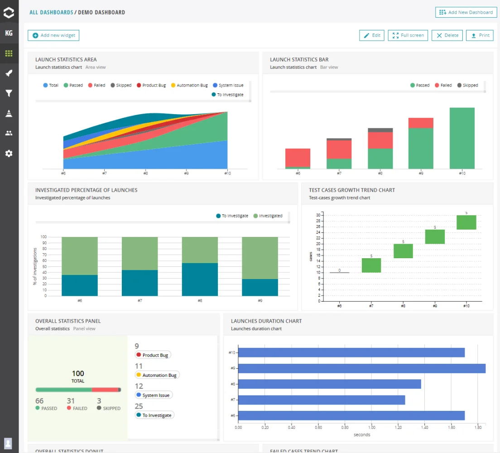Click the Add New Dashboard button
The image size is (500, 453).
tap(466, 12)
